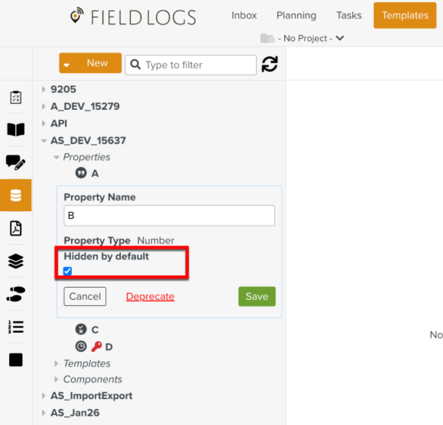
Task: Click the footsteps sidebar icon
Action: click(16, 294)
